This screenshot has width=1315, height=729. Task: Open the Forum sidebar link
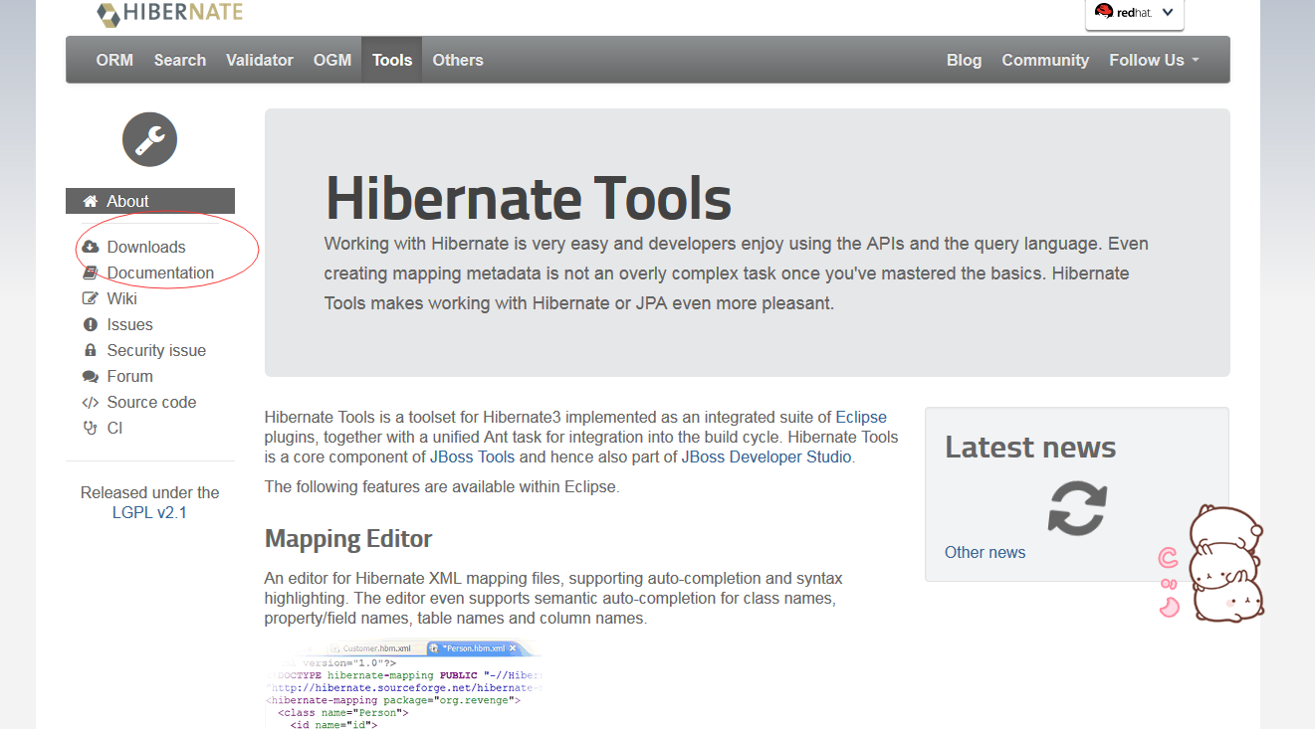(130, 376)
